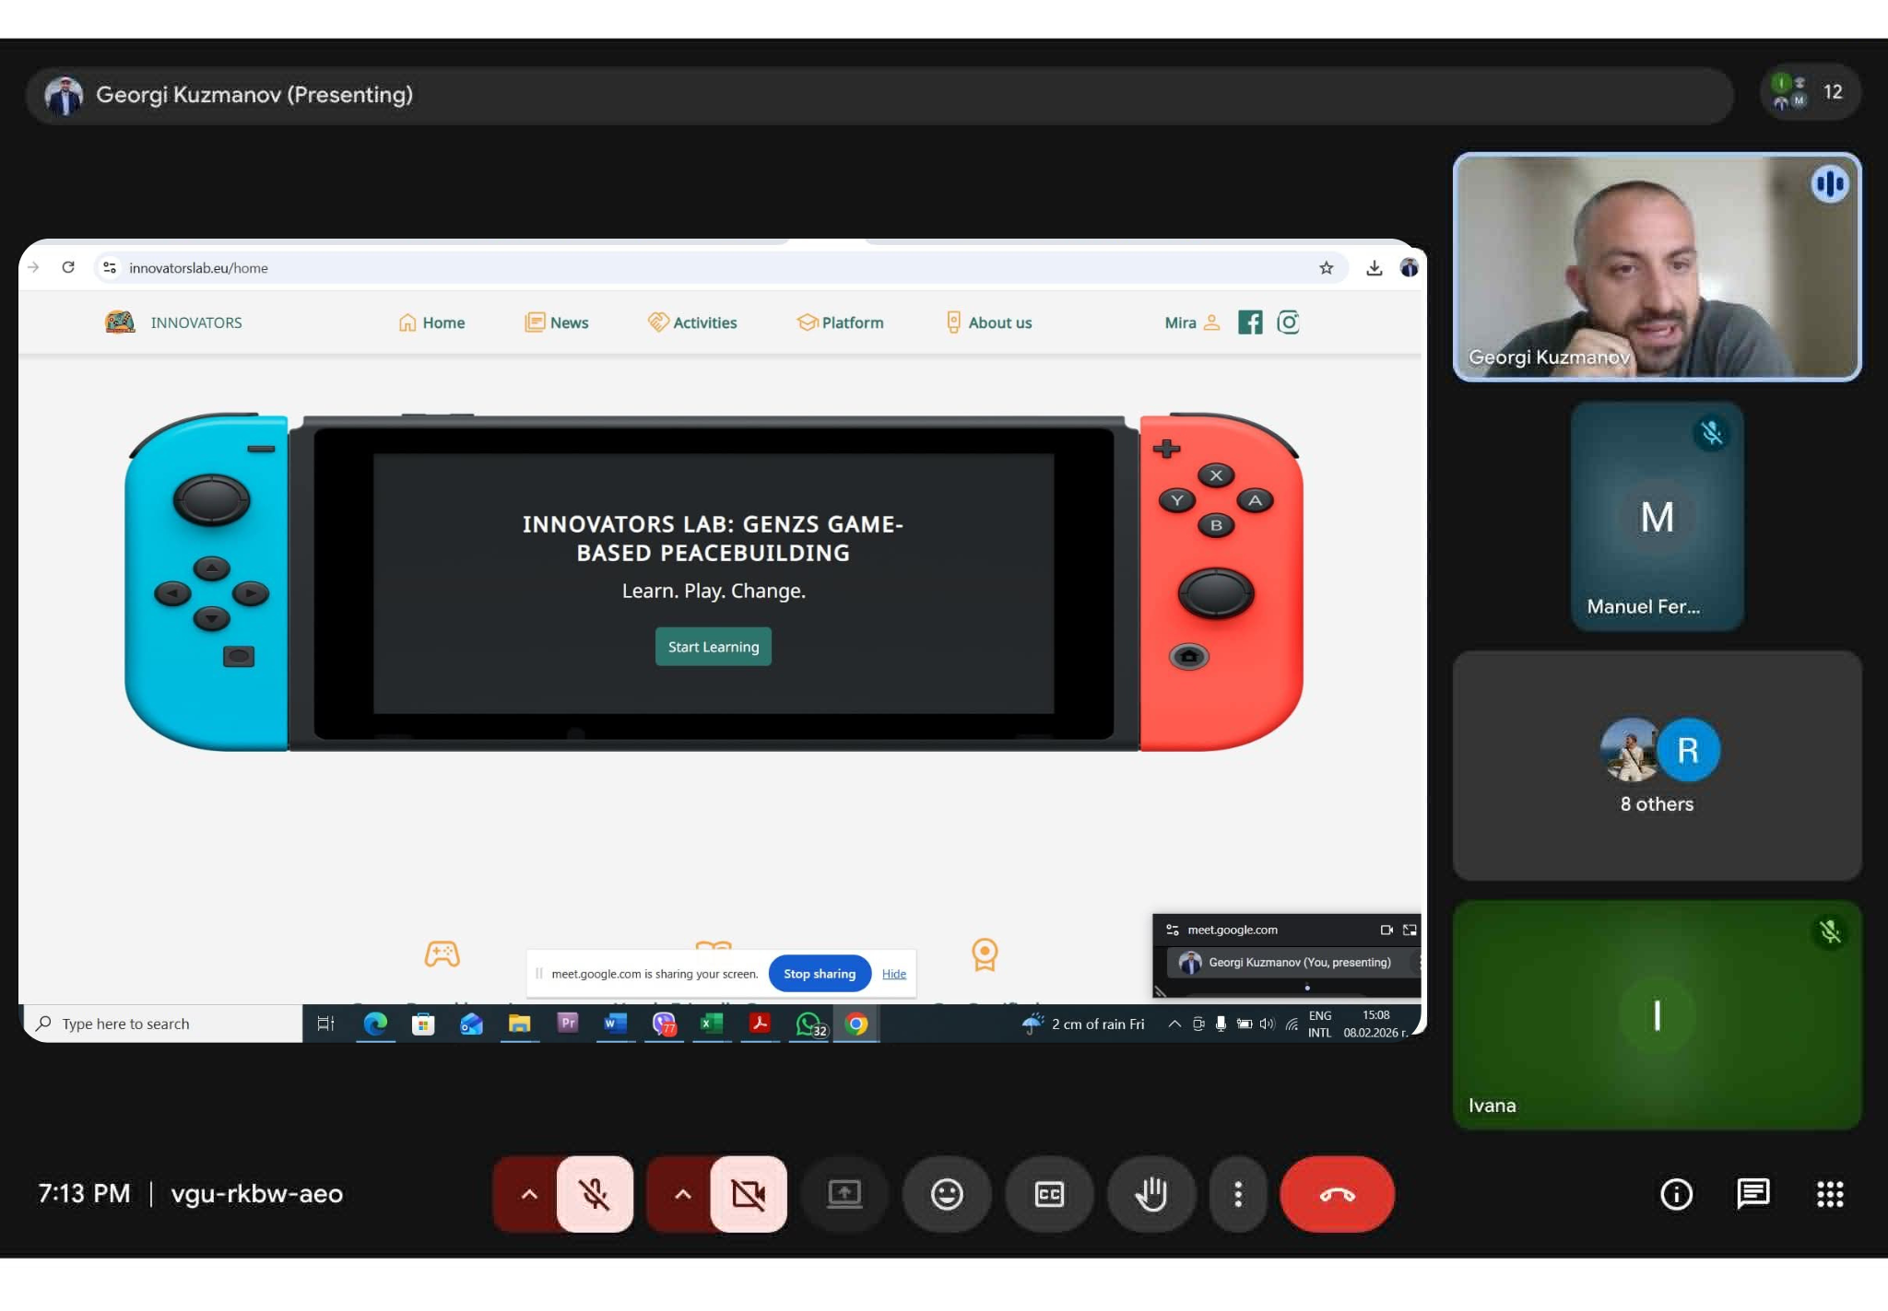Viewport: 1888px width, 1311px height.
Task: Open the About us menu item
Action: click(x=988, y=322)
